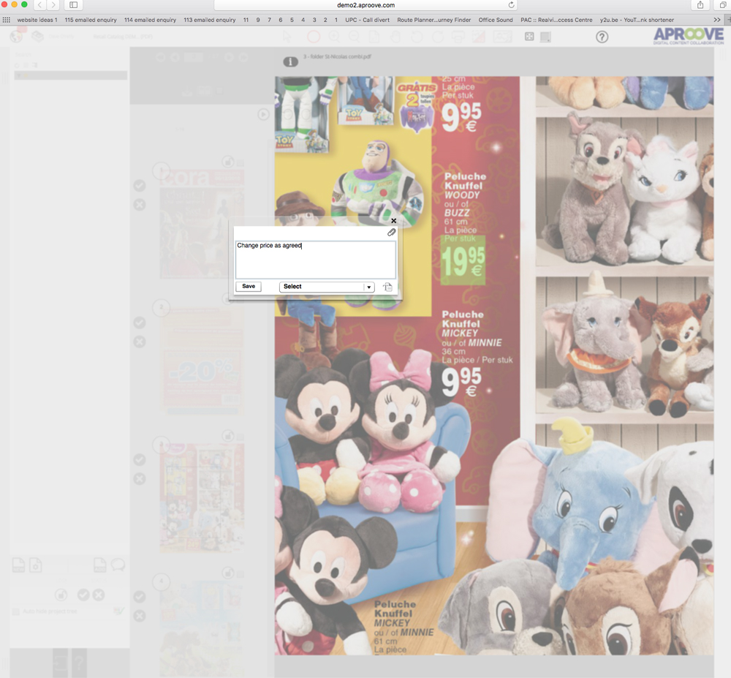Open the 'Office Sound' bookmark
This screenshot has height=678, width=731.
click(x=496, y=20)
